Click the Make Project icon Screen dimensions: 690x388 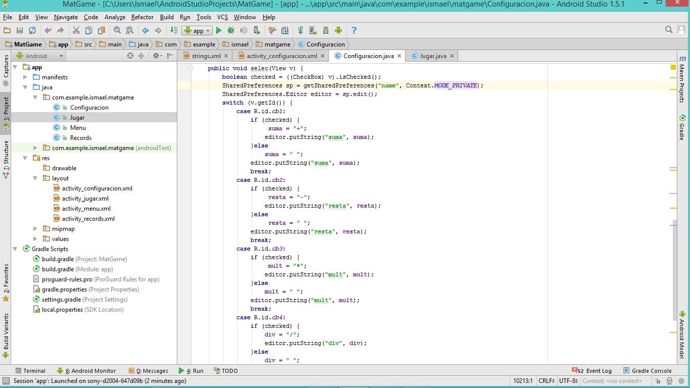(x=174, y=30)
